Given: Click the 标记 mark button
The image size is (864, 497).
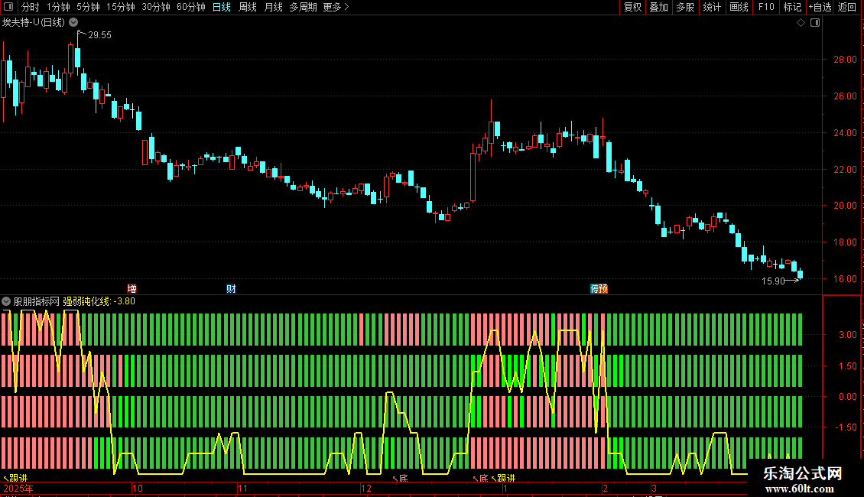Looking at the screenshot, I should [x=792, y=7].
